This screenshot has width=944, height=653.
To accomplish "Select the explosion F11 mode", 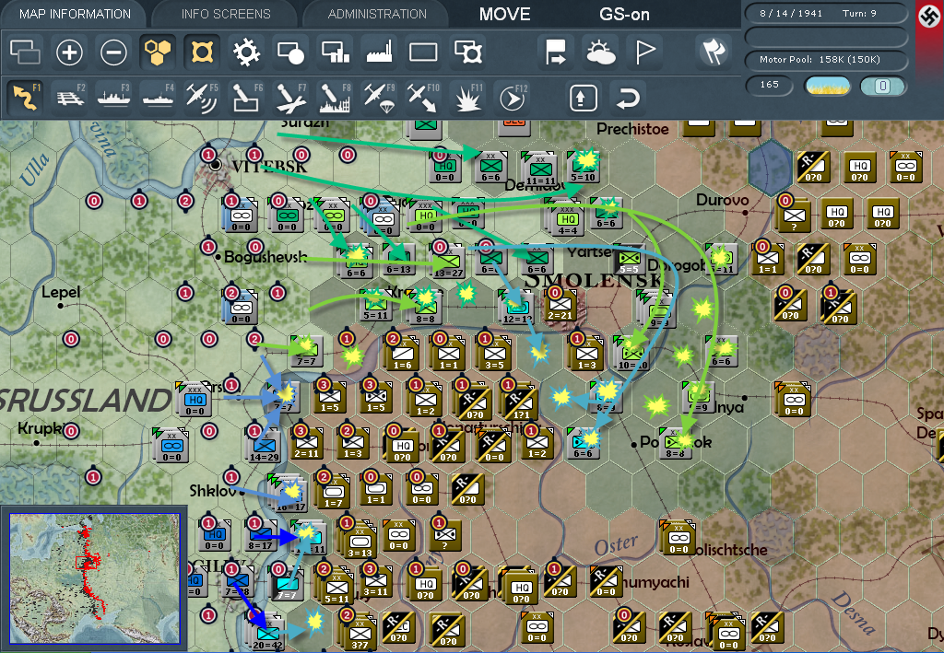I will (x=467, y=98).
